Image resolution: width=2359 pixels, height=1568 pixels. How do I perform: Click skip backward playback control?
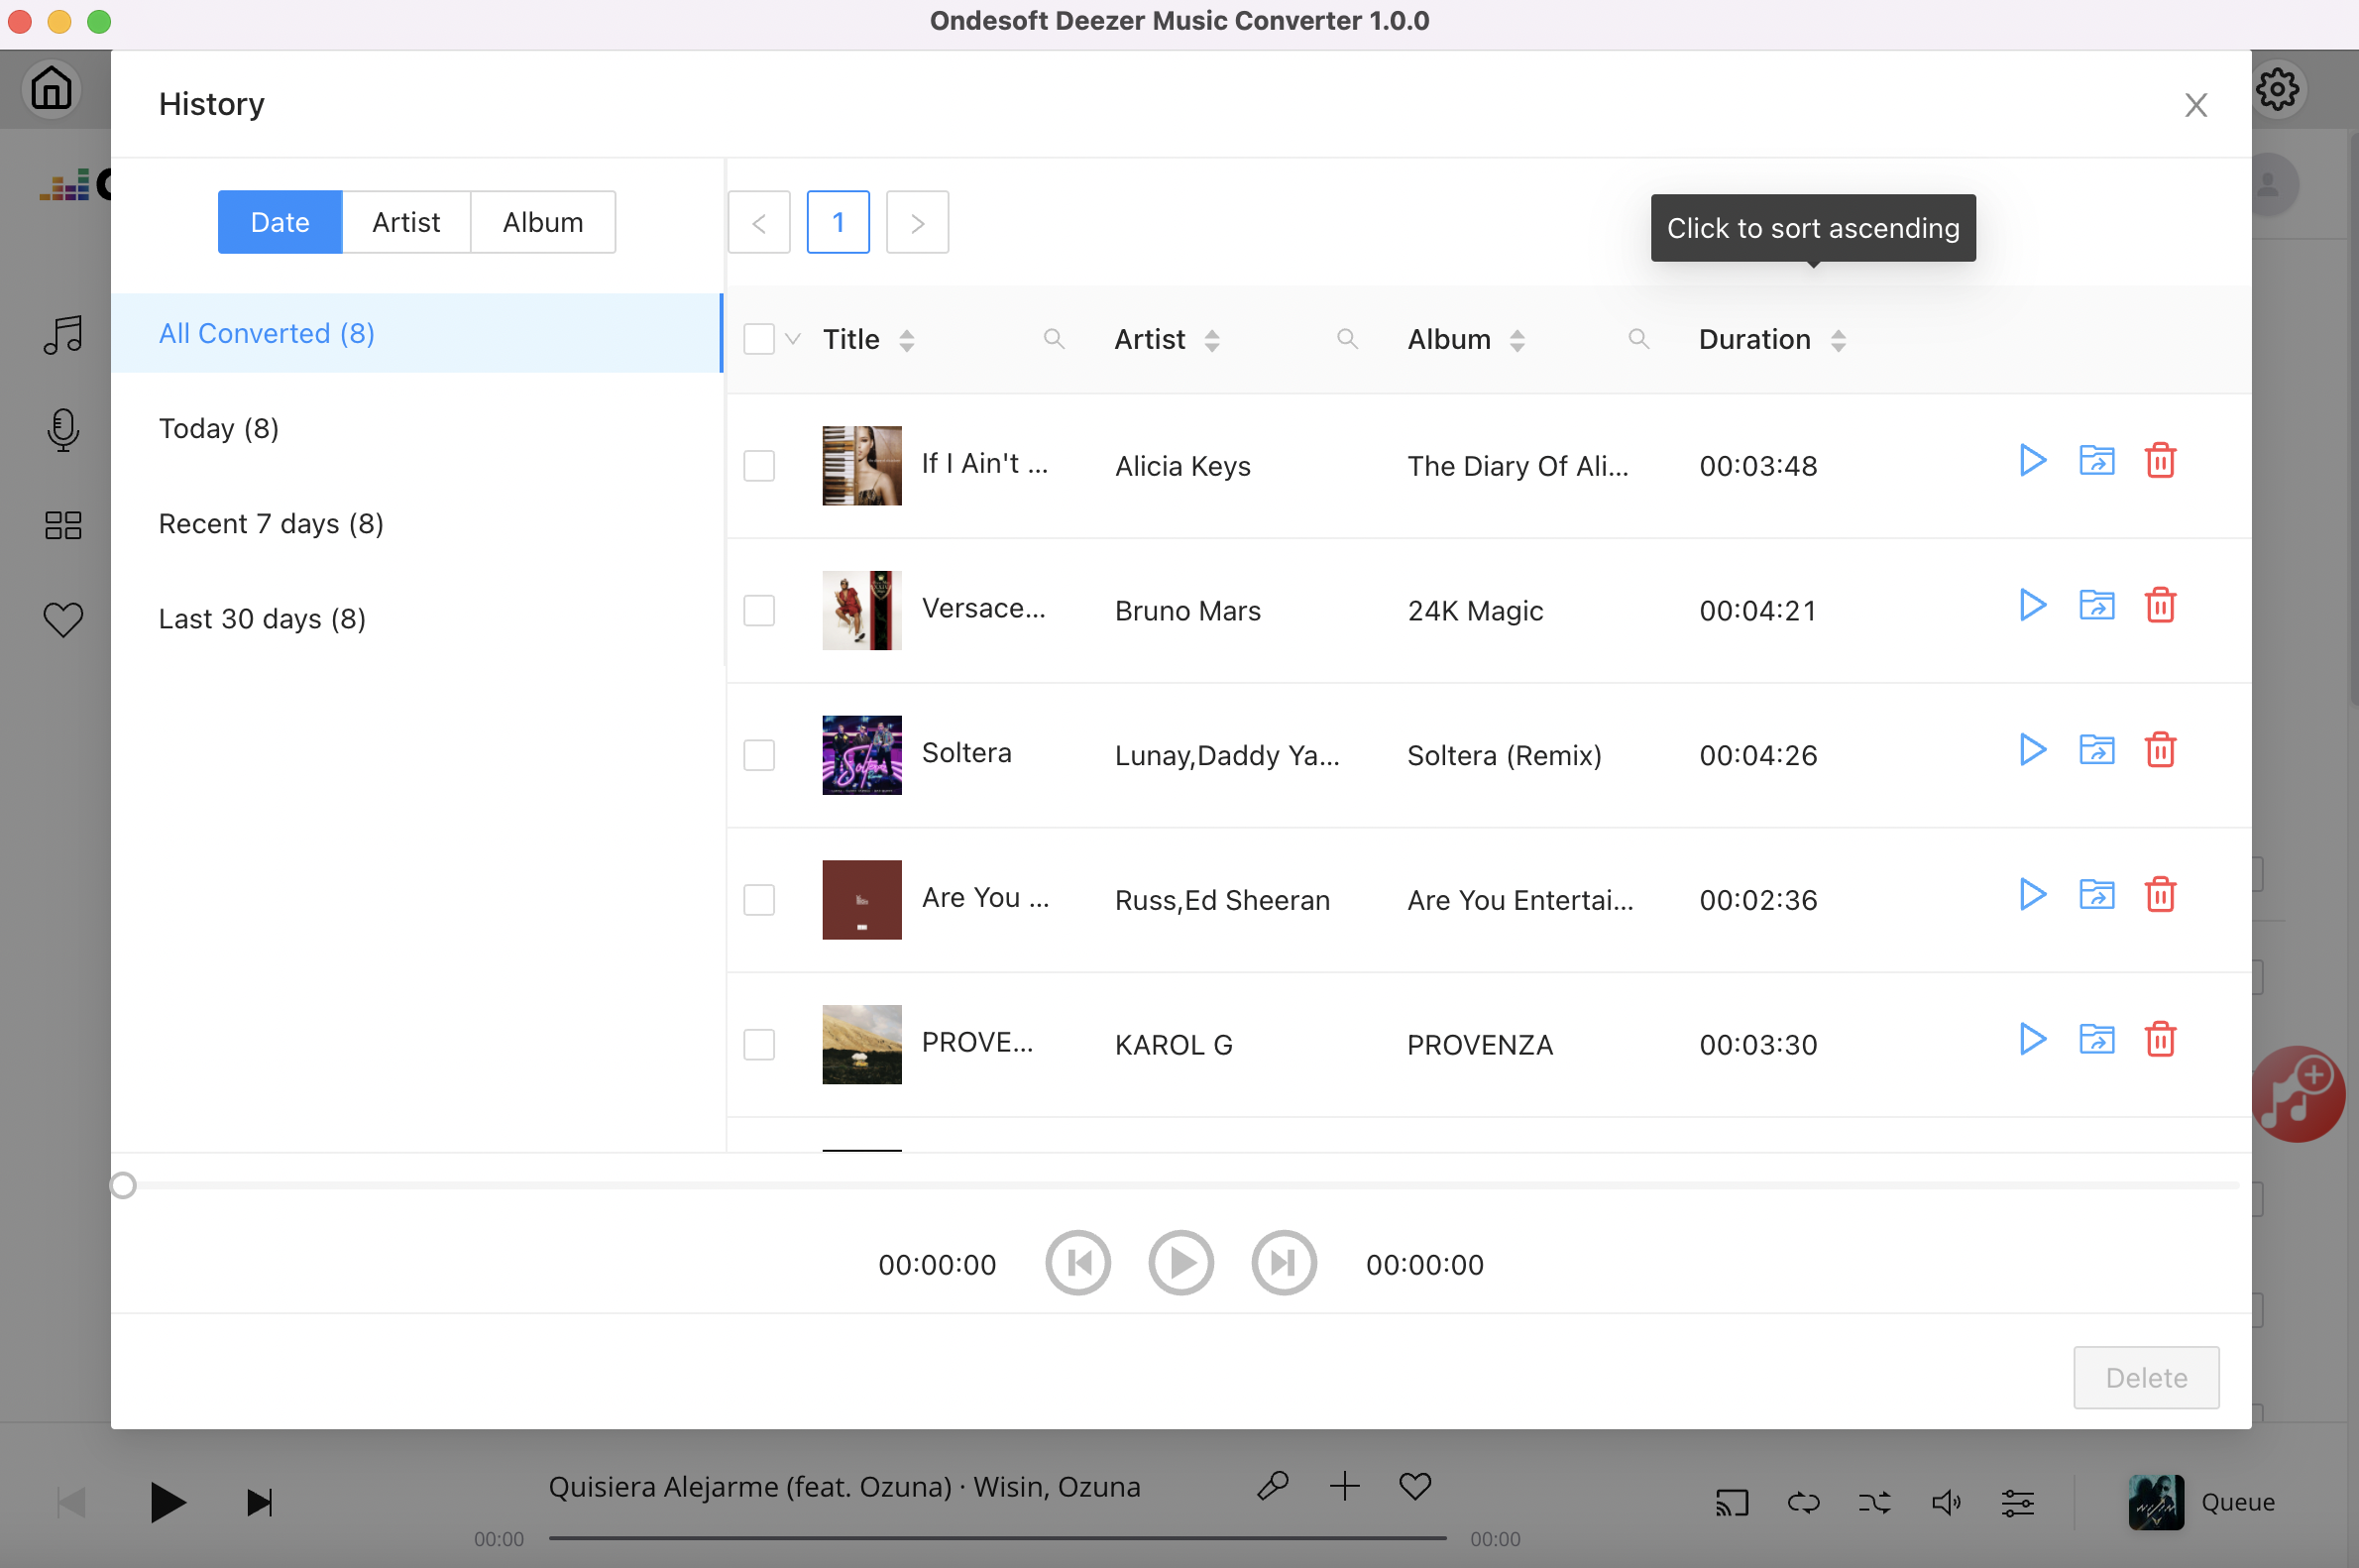[x=1079, y=1264]
